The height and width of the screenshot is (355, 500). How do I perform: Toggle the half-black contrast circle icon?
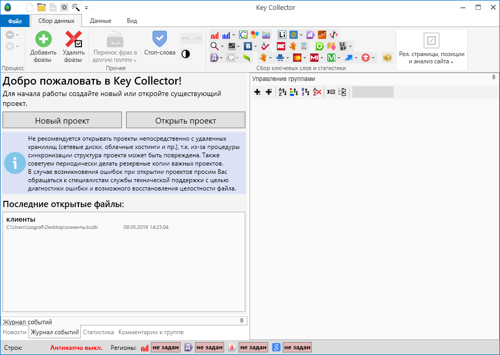[186, 54]
